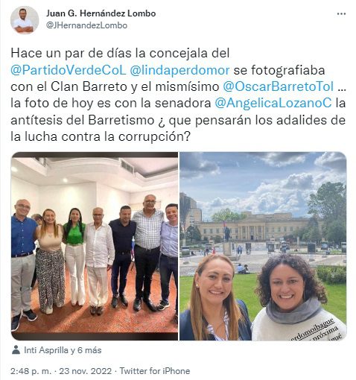The height and width of the screenshot is (380, 356).
Task: Click the 23 nov. 2022 date
Action: [x=86, y=371]
